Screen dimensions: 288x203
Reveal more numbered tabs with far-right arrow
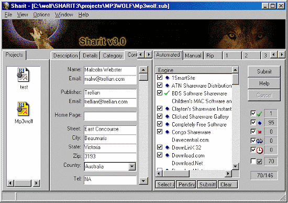point(282,55)
